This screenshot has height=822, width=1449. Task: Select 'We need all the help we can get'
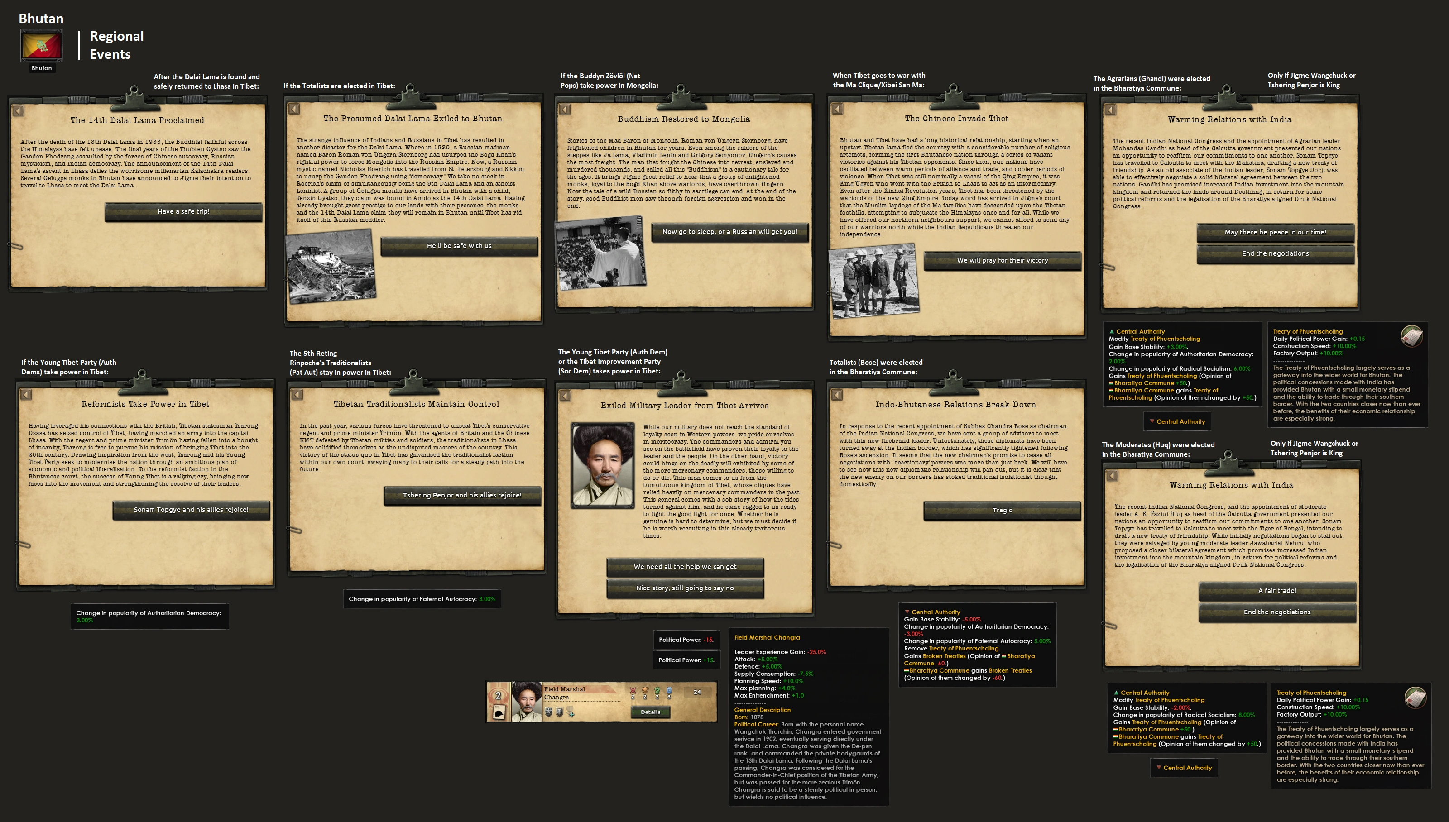(x=685, y=567)
